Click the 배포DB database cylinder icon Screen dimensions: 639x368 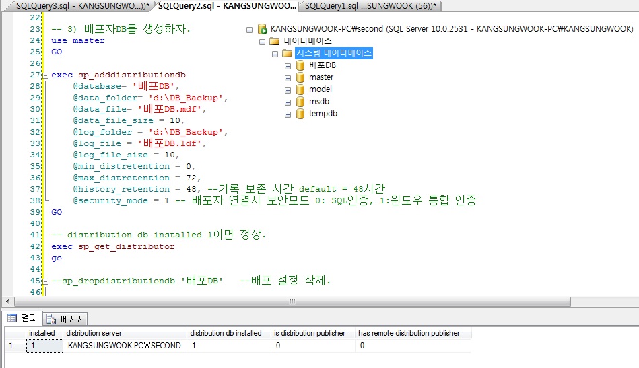(x=300, y=65)
